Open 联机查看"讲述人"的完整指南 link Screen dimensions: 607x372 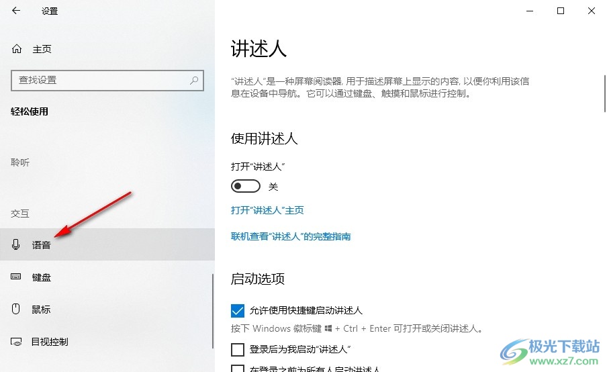291,236
